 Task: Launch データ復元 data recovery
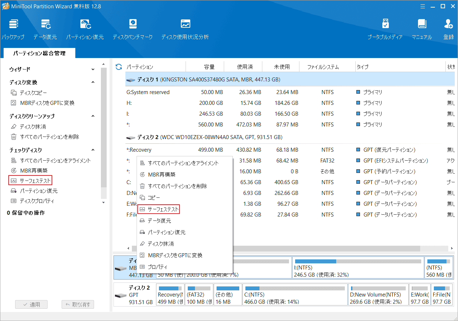coord(45,29)
